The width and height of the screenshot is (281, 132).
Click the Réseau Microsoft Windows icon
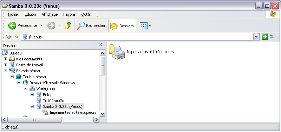(25, 82)
